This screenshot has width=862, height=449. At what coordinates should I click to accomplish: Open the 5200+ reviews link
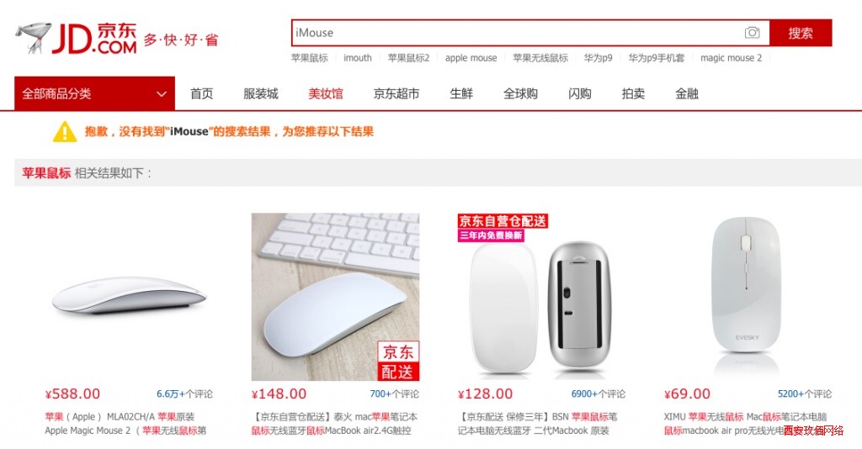click(x=805, y=394)
